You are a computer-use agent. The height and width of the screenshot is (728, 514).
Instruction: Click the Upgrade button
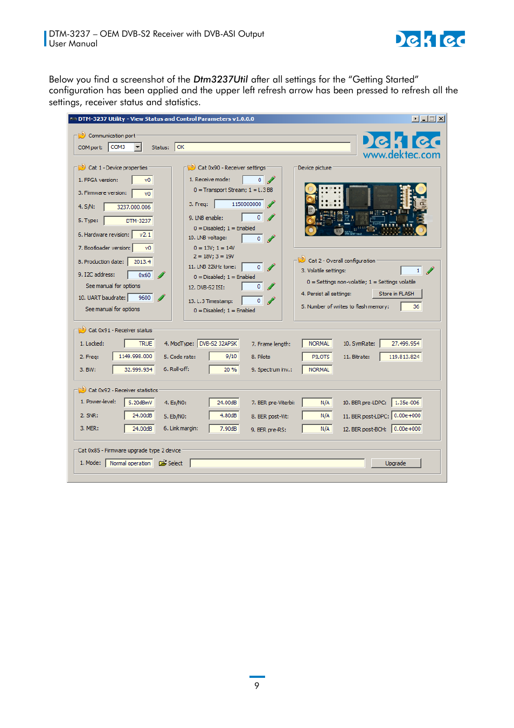pyautogui.click(x=395, y=463)
